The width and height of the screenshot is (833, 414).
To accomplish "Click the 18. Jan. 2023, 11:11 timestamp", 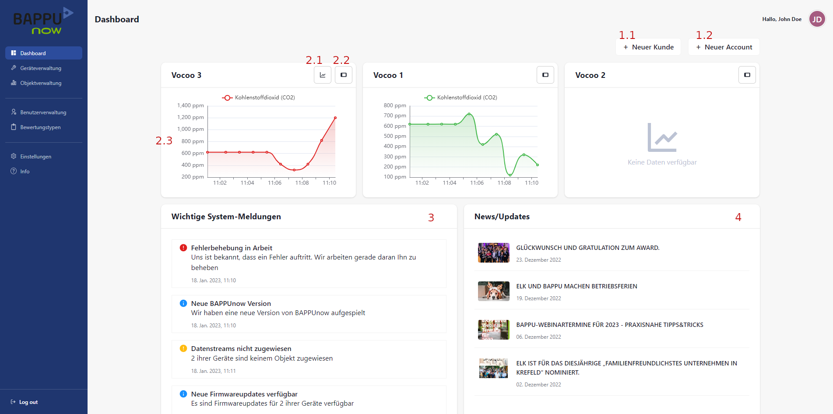I will [x=213, y=371].
